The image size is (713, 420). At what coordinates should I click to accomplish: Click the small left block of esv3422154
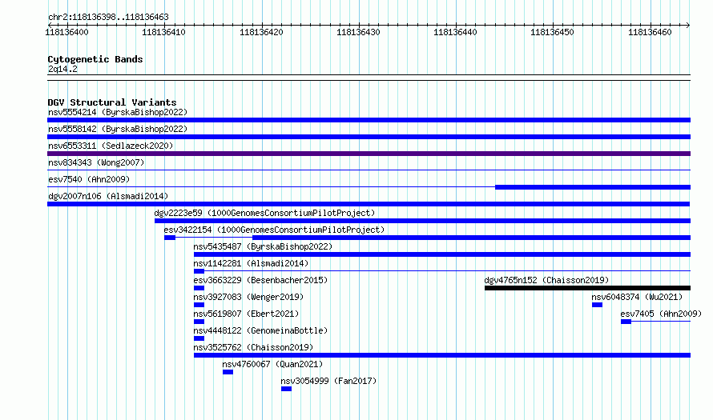(x=170, y=238)
